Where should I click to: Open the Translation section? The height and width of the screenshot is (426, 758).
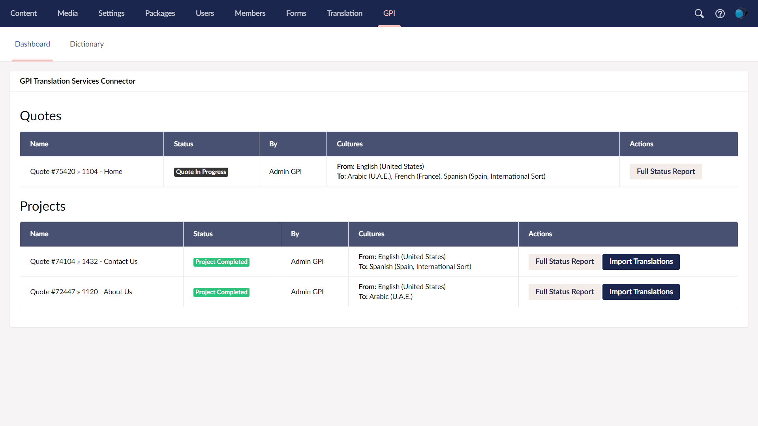pos(345,13)
